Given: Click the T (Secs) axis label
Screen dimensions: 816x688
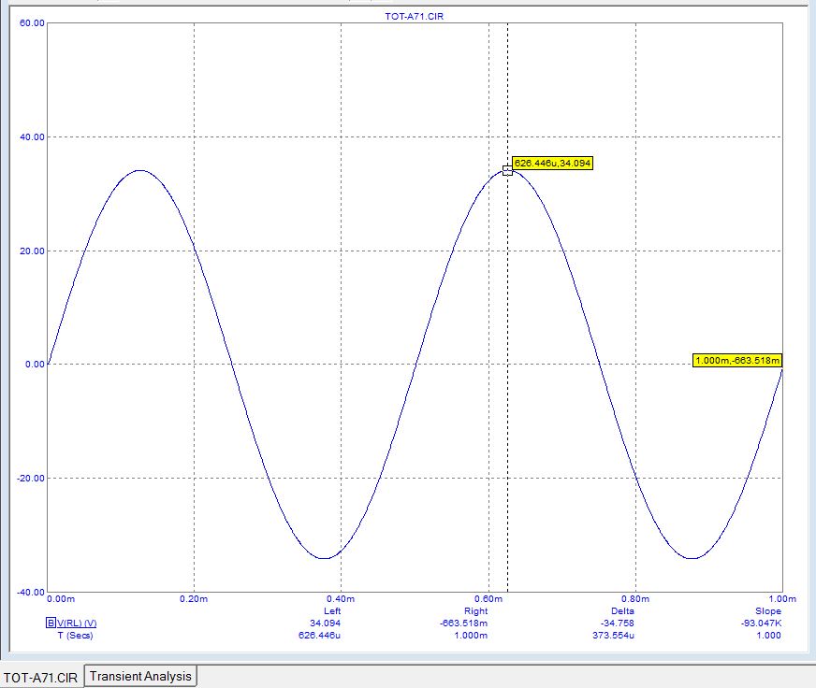Looking at the screenshot, I should [x=76, y=636].
